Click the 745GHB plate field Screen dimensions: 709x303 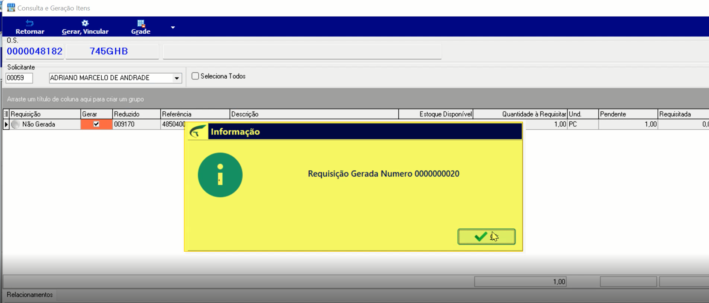112,51
